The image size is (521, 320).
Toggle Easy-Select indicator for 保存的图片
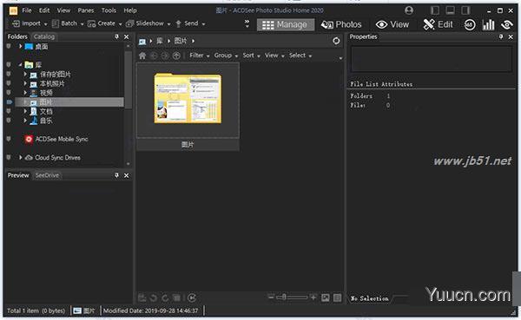(x=9, y=74)
